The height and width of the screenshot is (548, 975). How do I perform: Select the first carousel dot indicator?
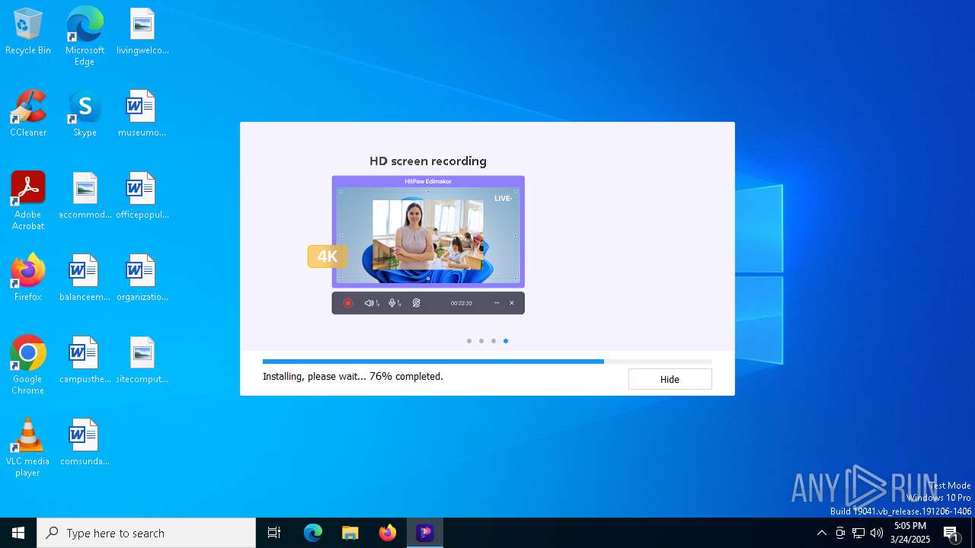pyautogui.click(x=469, y=341)
